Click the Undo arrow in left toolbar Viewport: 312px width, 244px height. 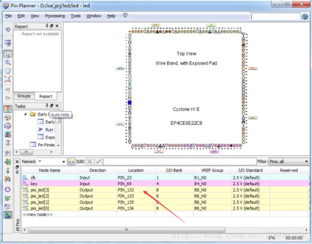tap(8, 90)
